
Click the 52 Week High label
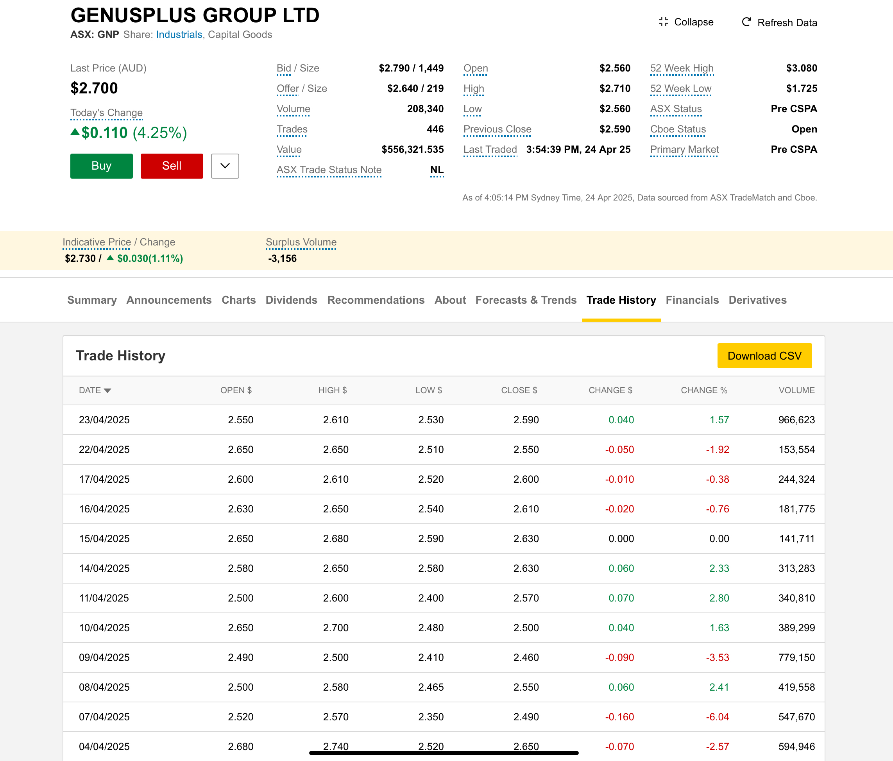[682, 68]
